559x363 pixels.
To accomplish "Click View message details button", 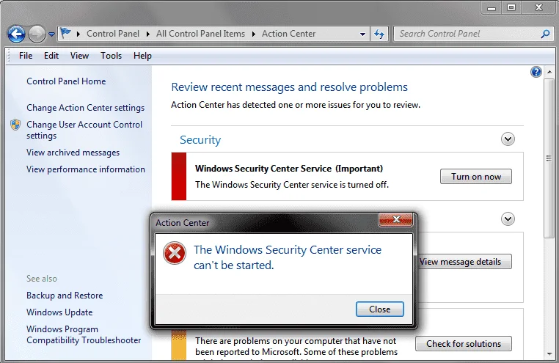I will click(x=464, y=262).
